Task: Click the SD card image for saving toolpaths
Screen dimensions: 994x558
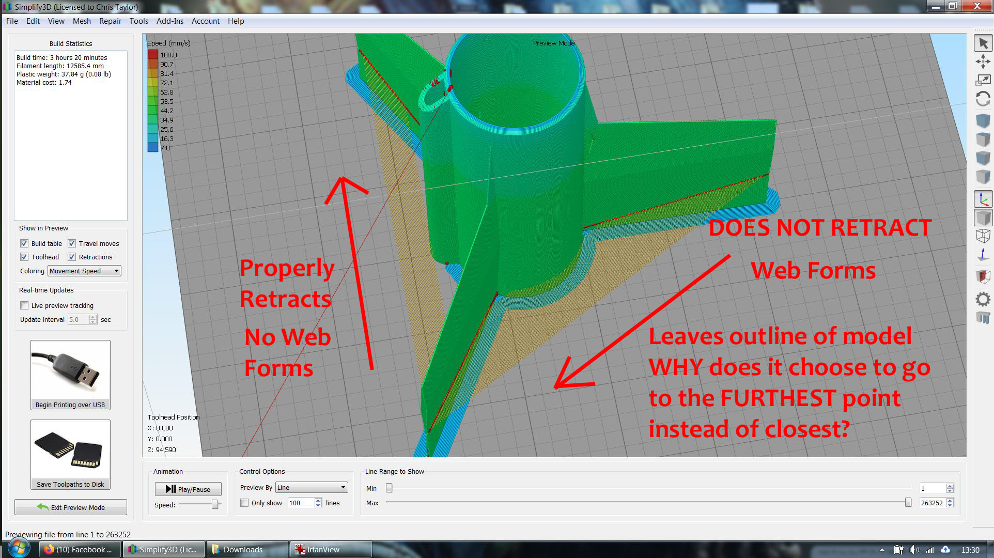Action: point(70,450)
